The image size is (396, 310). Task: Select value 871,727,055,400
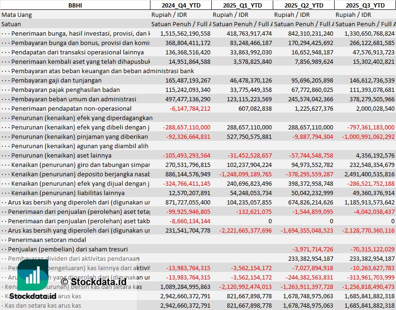pyautogui.click(x=188, y=203)
